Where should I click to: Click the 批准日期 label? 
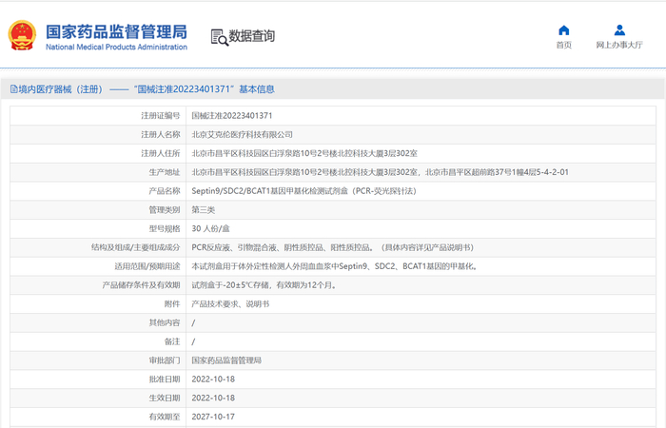coord(165,379)
